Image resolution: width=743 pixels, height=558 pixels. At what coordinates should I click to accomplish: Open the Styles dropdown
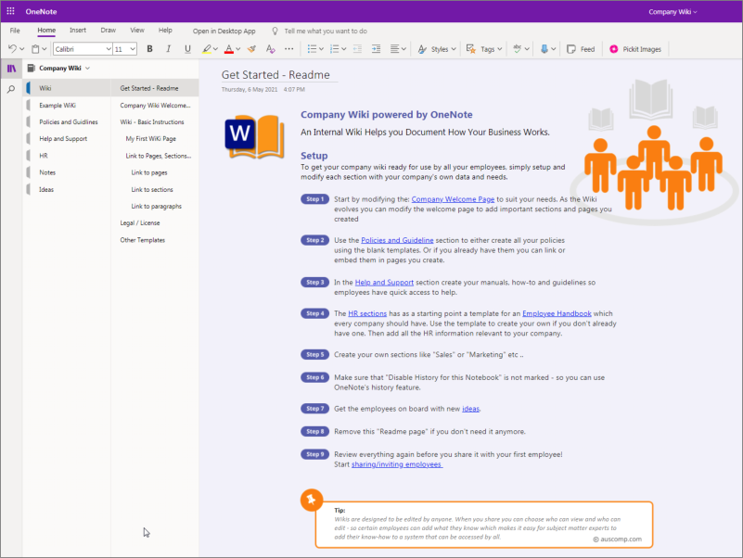coord(437,49)
